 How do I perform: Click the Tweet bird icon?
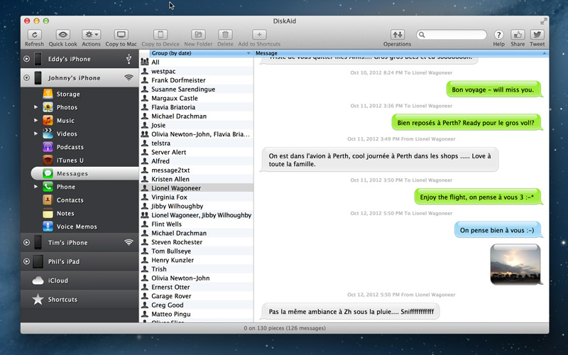(537, 35)
